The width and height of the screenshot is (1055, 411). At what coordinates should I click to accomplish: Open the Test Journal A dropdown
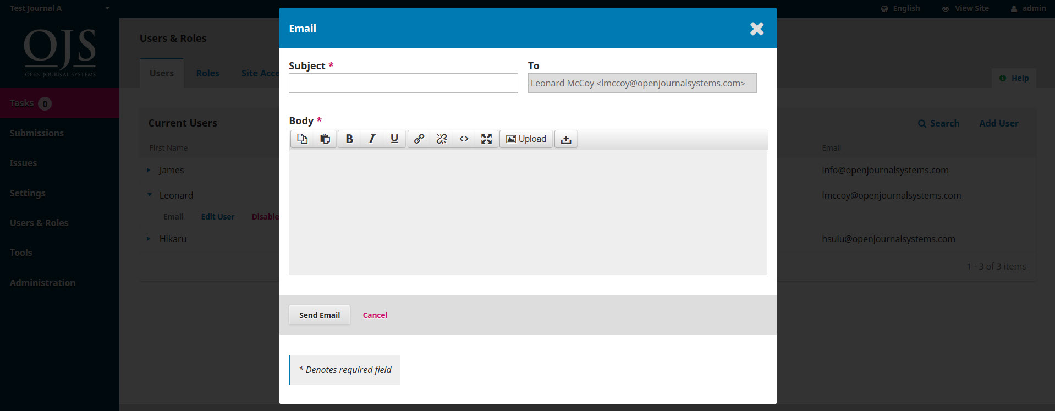[59, 8]
